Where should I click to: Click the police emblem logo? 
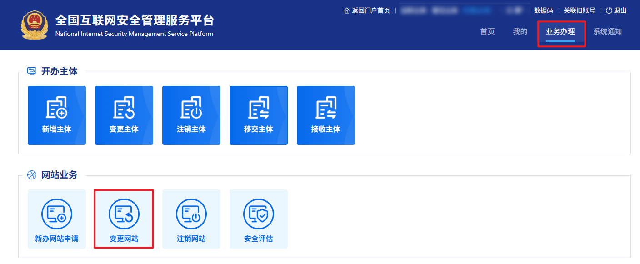[x=34, y=25]
